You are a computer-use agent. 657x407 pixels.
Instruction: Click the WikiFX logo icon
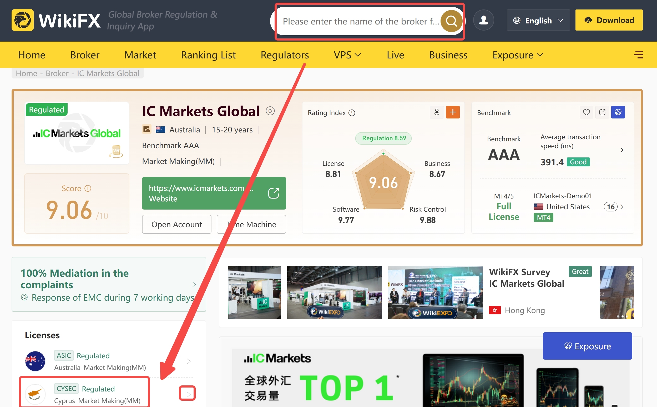coord(22,20)
